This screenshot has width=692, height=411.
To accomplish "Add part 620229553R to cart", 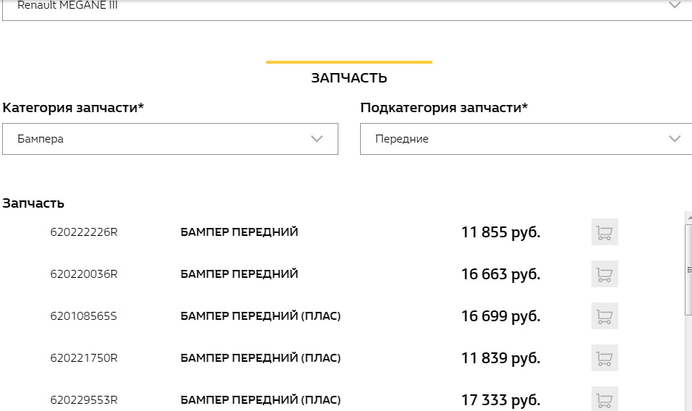I will click(605, 399).
